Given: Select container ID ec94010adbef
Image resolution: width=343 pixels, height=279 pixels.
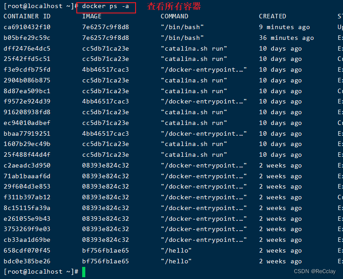Looking at the screenshot, I should [27, 123].
